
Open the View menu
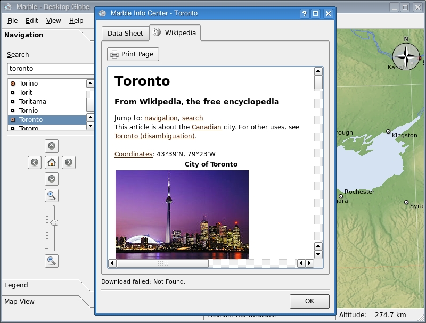53,20
